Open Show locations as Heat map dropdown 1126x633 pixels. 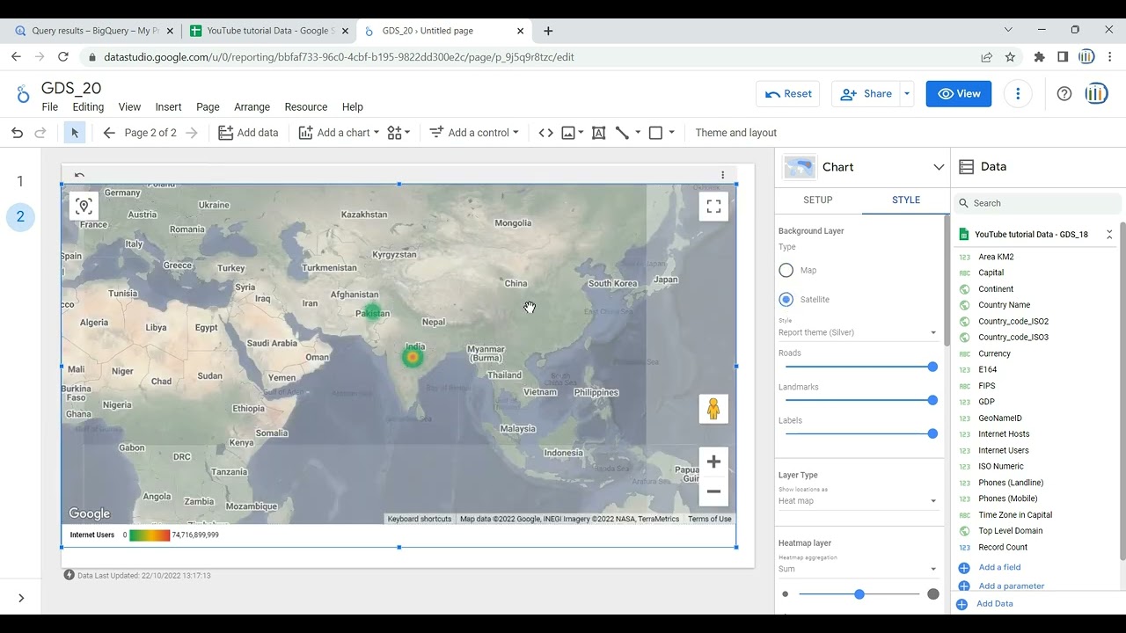(x=858, y=501)
